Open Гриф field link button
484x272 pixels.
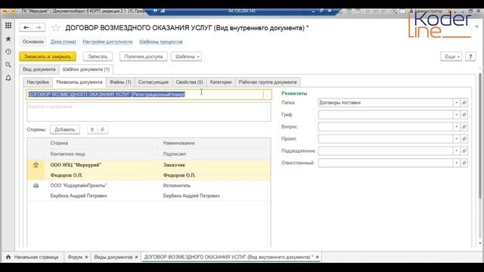[464, 115]
